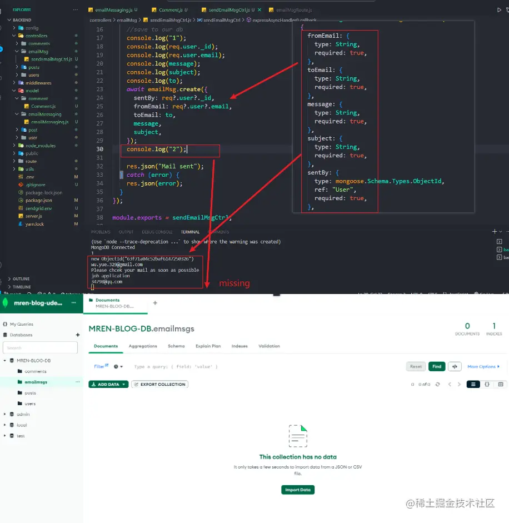509x523 pixels.
Task: Open the ADD DATA dropdown
Action: point(108,384)
